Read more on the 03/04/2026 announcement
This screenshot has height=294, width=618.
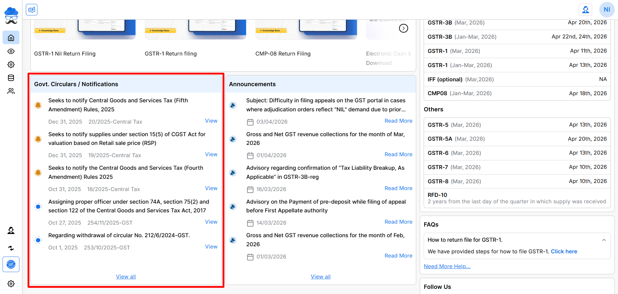coord(398,121)
